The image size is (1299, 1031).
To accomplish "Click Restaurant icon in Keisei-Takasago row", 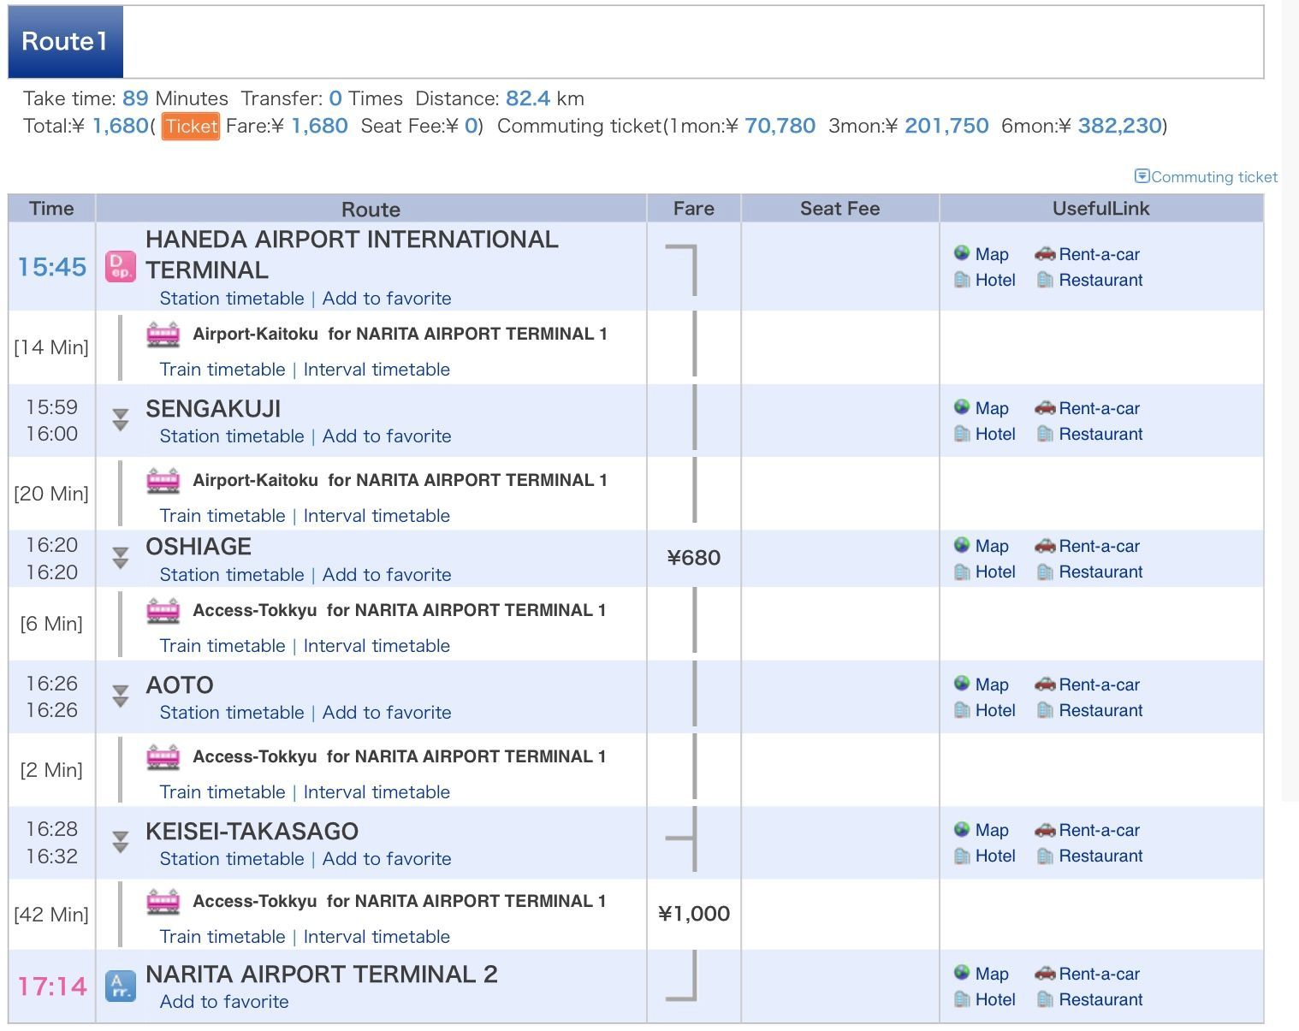I will (x=1045, y=856).
